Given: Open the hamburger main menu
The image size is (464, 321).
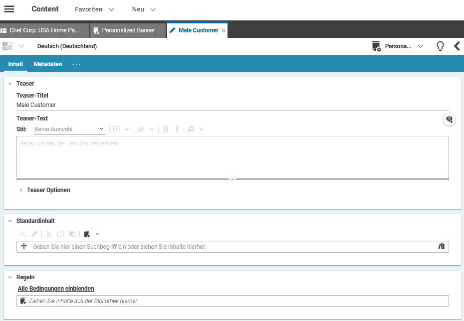Looking at the screenshot, I should tap(9, 9).
